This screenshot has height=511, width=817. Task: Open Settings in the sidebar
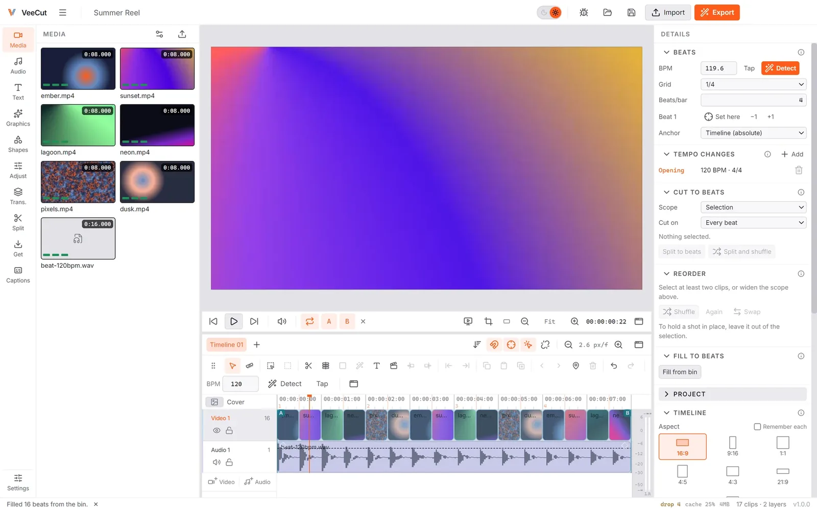[18, 483]
